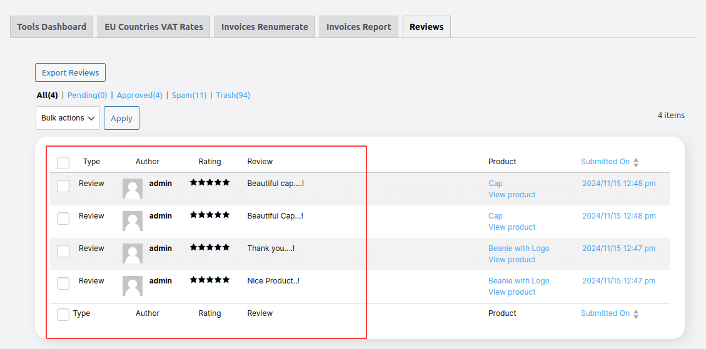Click admin avatar in 'Nice Product..!' row
The width and height of the screenshot is (706, 349).
[x=133, y=285]
